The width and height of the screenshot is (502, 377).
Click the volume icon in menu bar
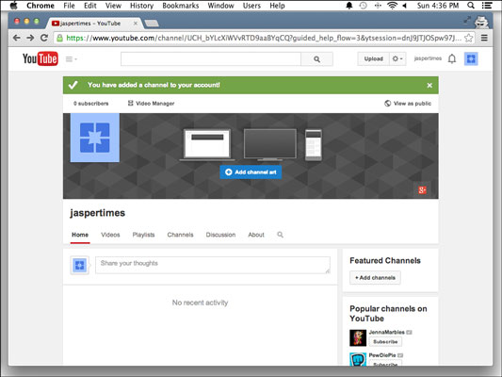(x=405, y=6)
